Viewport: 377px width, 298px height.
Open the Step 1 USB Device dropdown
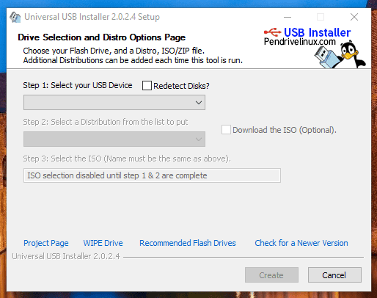click(x=114, y=103)
